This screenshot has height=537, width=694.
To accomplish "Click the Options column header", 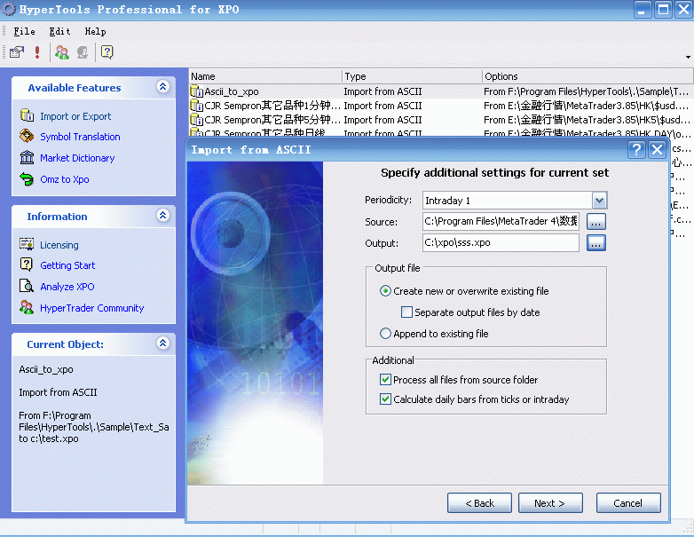I will coord(588,76).
